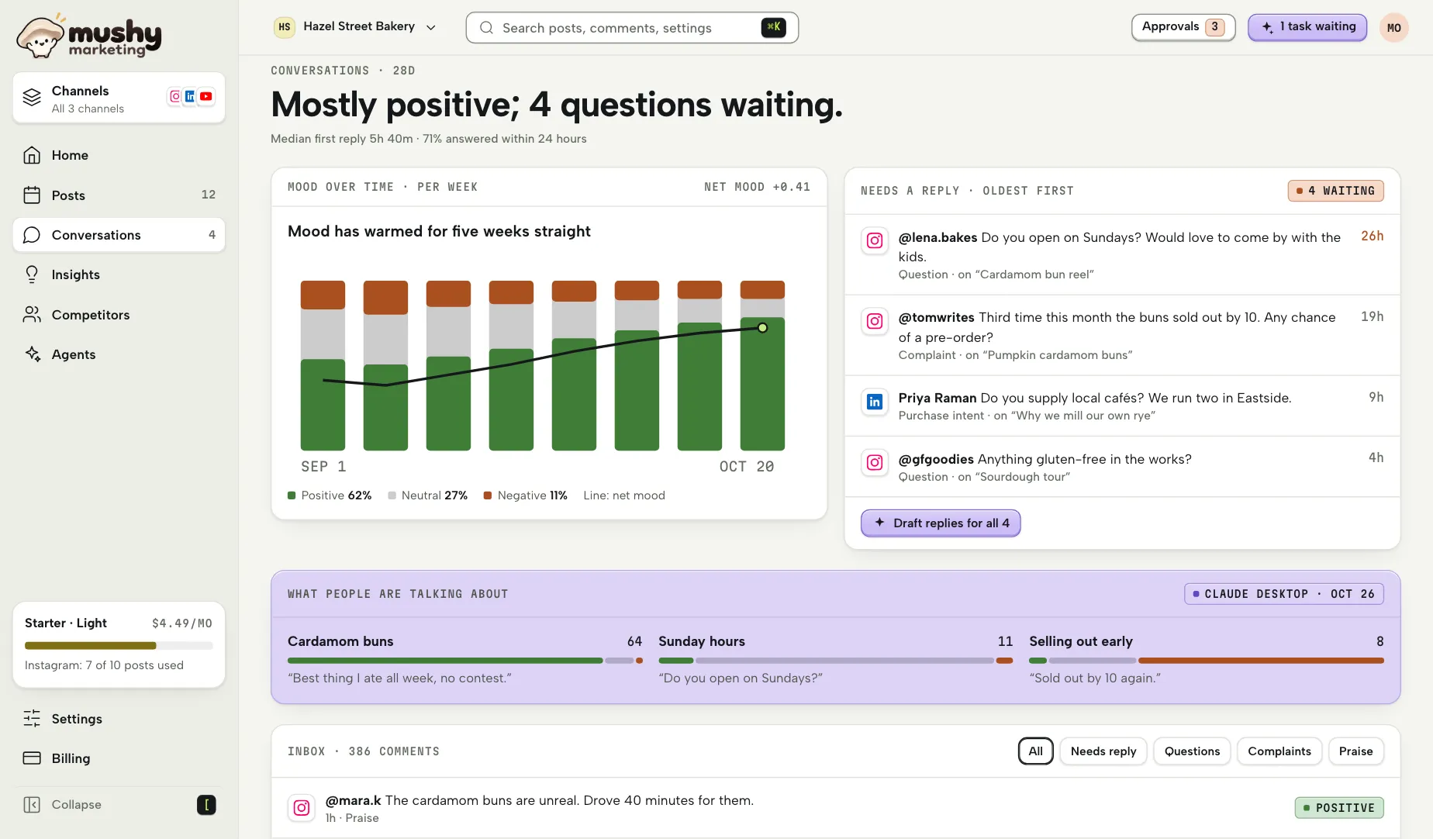Click the Billing credit card icon
This screenshot has width=1433, height=839.
point(32,758)
